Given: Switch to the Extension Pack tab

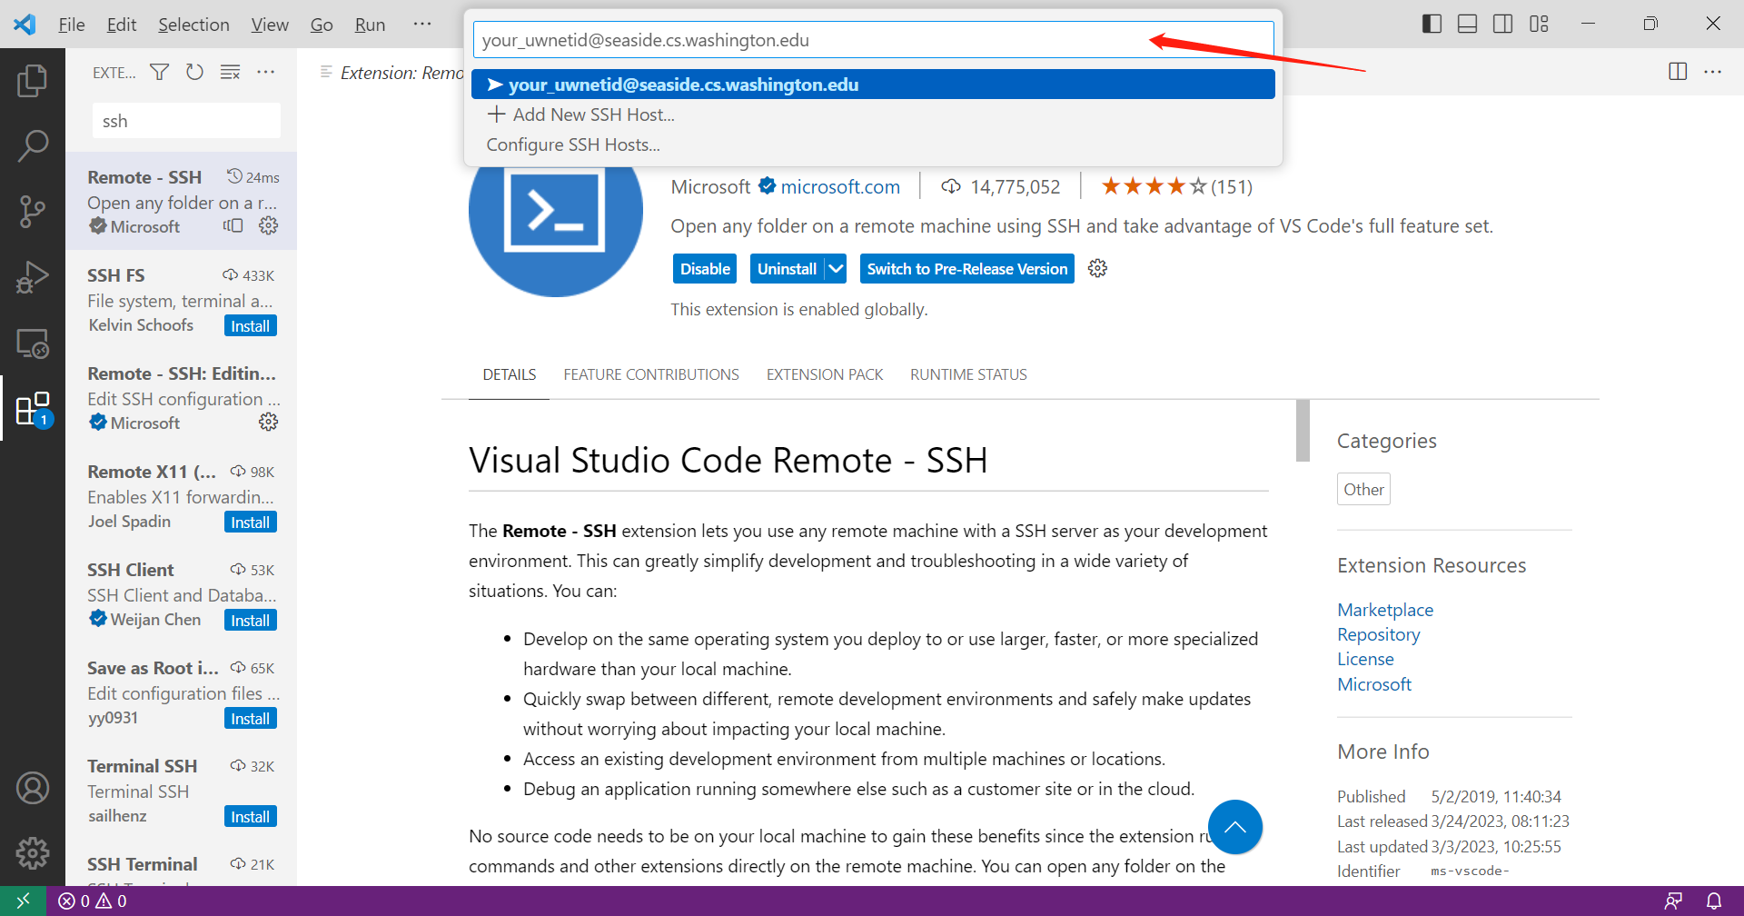Looking at the screenshot, I should click(x=825, y=374).
